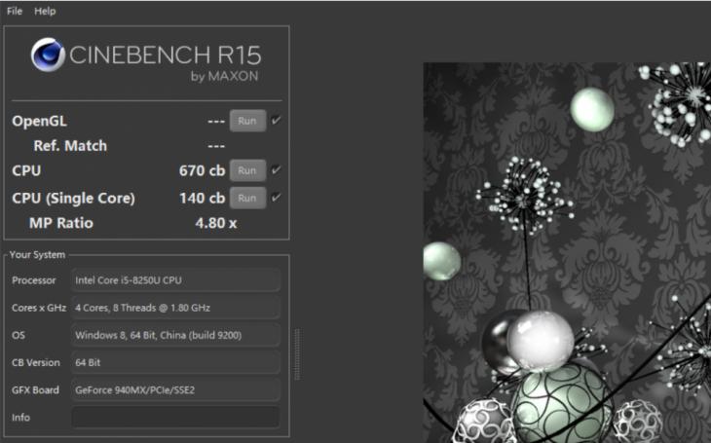Run the CPU Single Core benchmark
Screen dimensions: 711x443
point(247,198)
